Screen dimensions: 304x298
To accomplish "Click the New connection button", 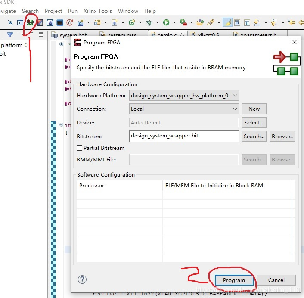I will point(254,109).
